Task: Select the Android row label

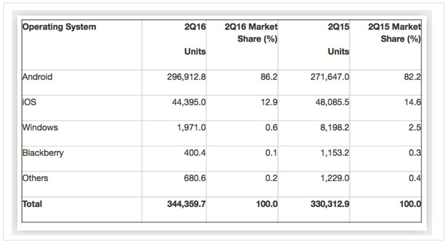Action: [x=37, y=77]
